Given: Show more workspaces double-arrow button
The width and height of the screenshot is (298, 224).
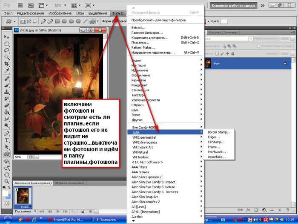Looking at the screenshot, I should click(x=262, y=6).
